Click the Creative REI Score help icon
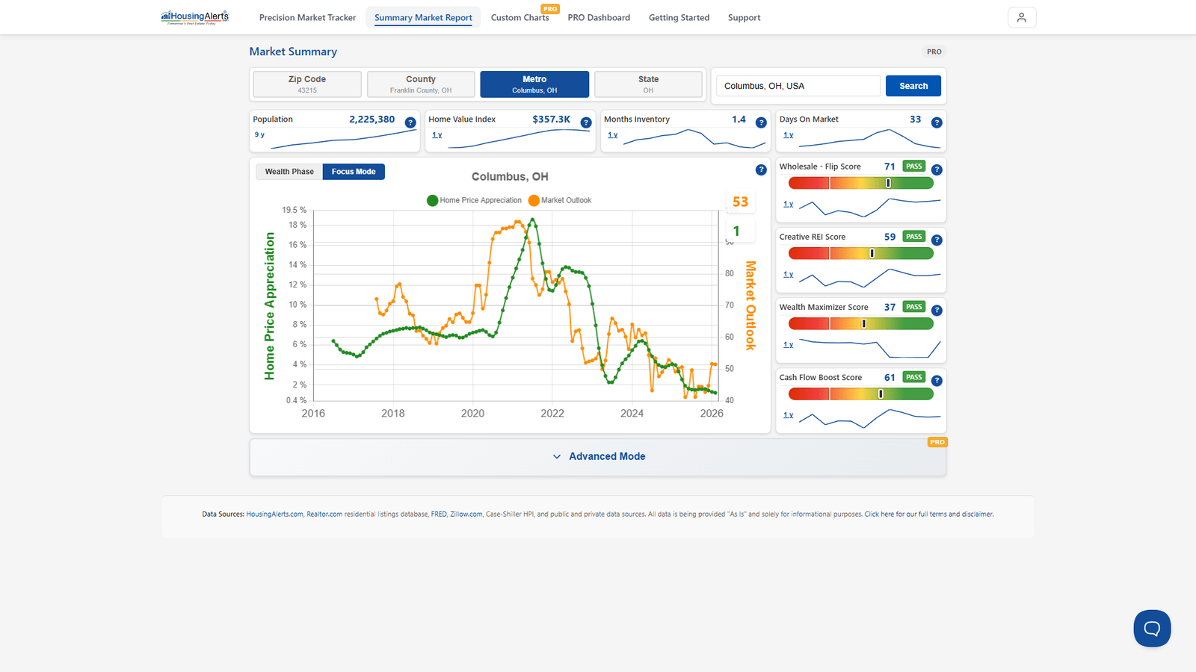 click(x=937, y=240)
